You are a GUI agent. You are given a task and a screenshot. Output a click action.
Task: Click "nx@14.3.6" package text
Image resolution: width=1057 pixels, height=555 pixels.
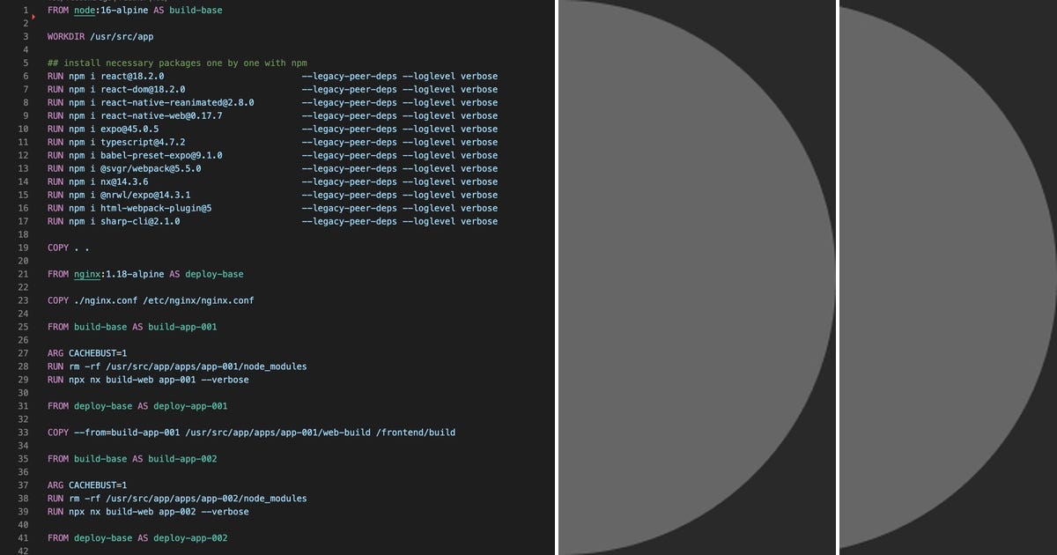(124, 182)
